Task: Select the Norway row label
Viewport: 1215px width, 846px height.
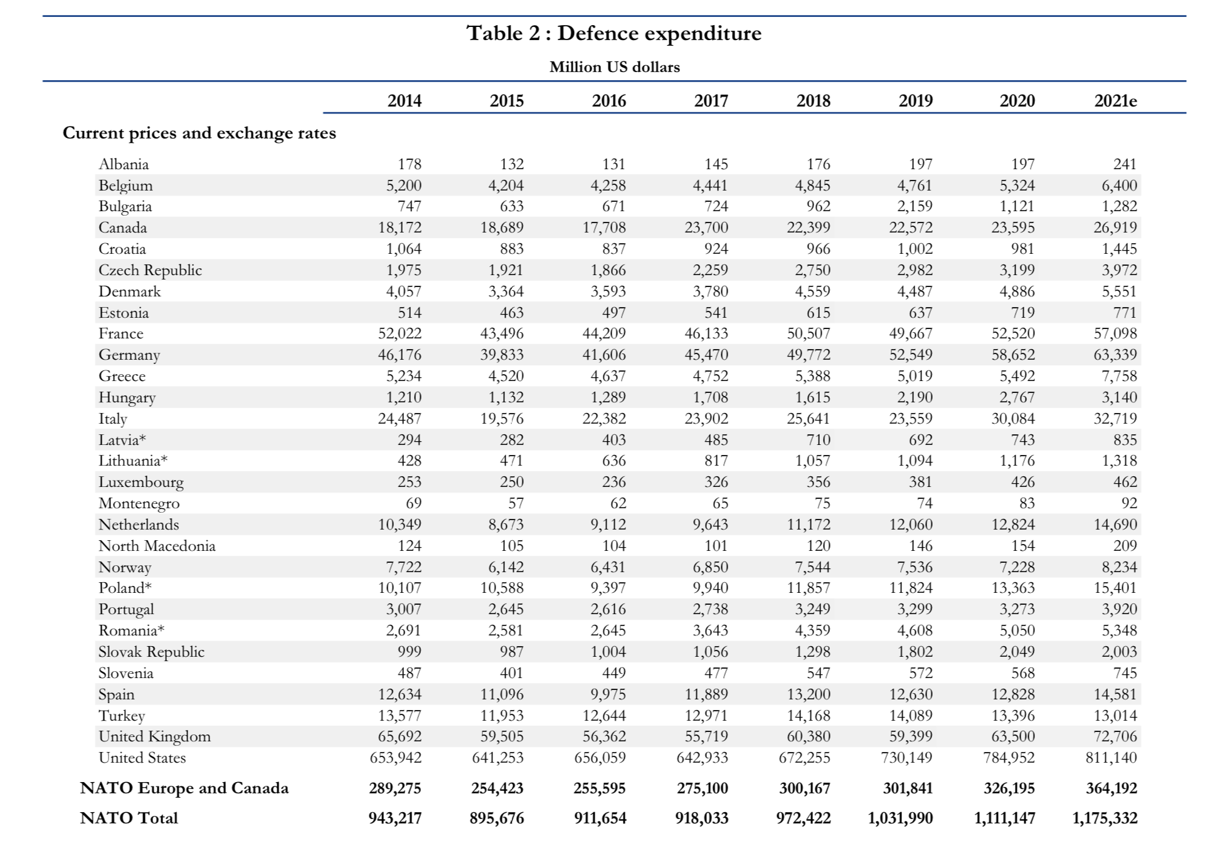Action: click(x=125, y=567)
